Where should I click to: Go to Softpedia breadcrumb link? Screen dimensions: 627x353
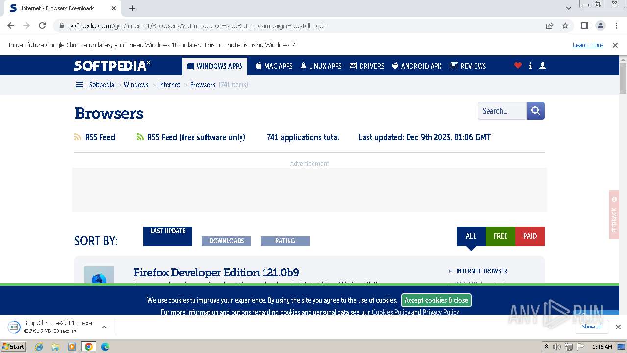click(101, 85)
